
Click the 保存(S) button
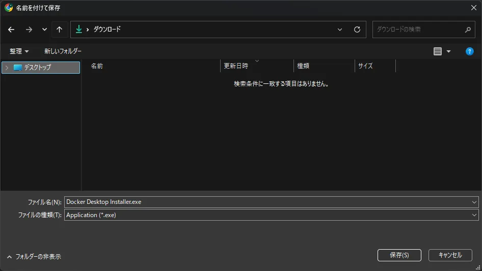[x=399, y=255]
